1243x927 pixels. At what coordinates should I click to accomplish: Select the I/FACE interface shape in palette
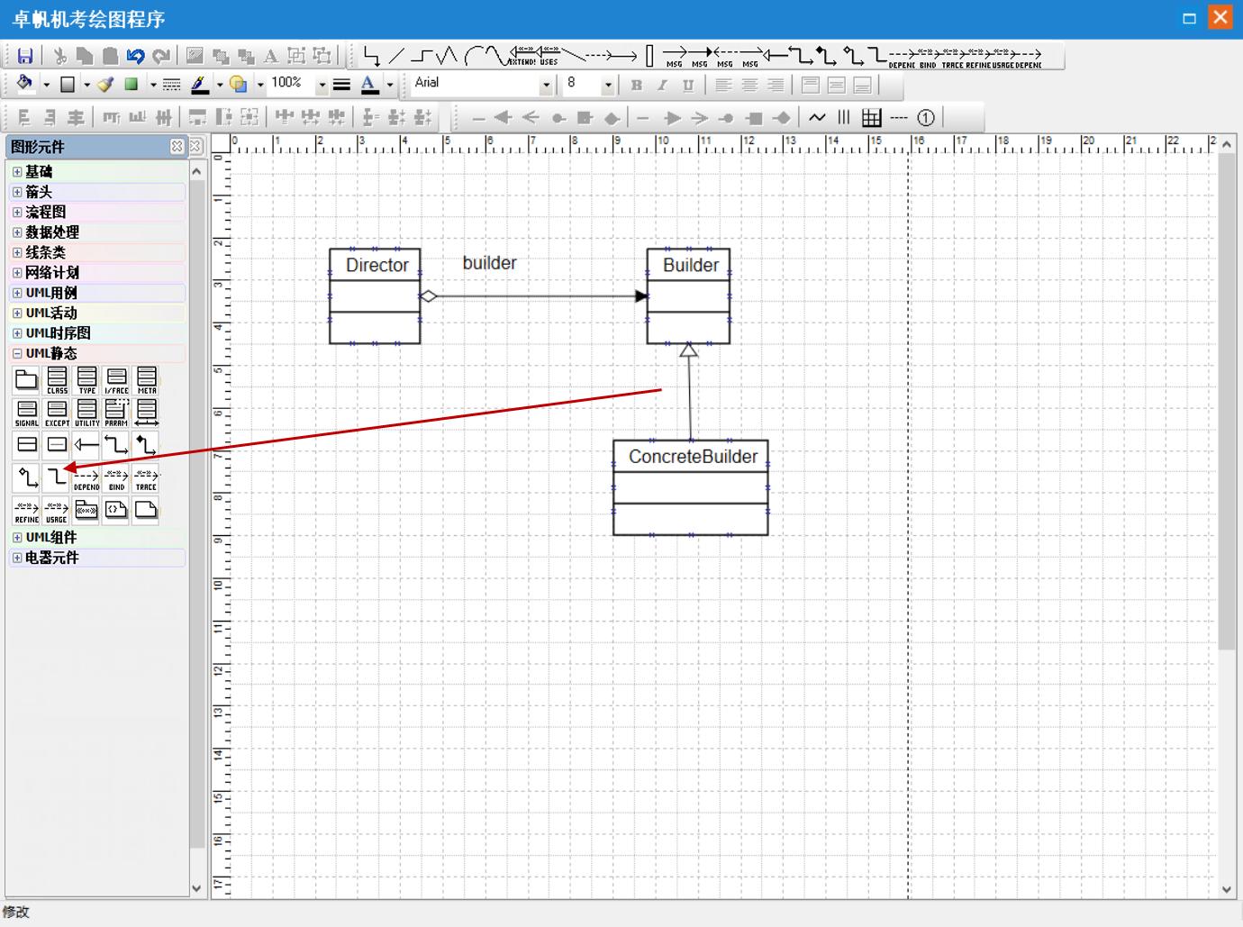tap(116, 380)
